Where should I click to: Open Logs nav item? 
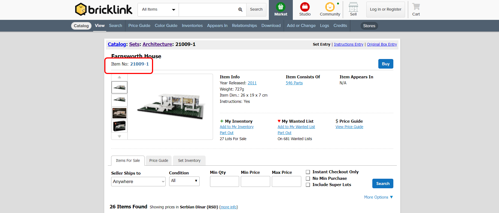coord(324,26)
